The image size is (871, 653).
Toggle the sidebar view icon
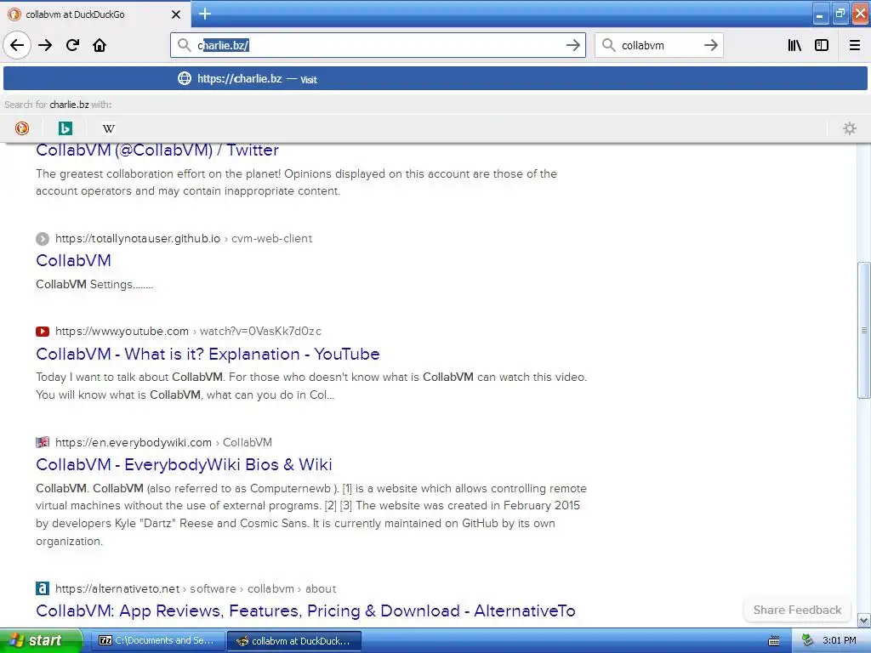pyautogui.click(x=822, y=45)
